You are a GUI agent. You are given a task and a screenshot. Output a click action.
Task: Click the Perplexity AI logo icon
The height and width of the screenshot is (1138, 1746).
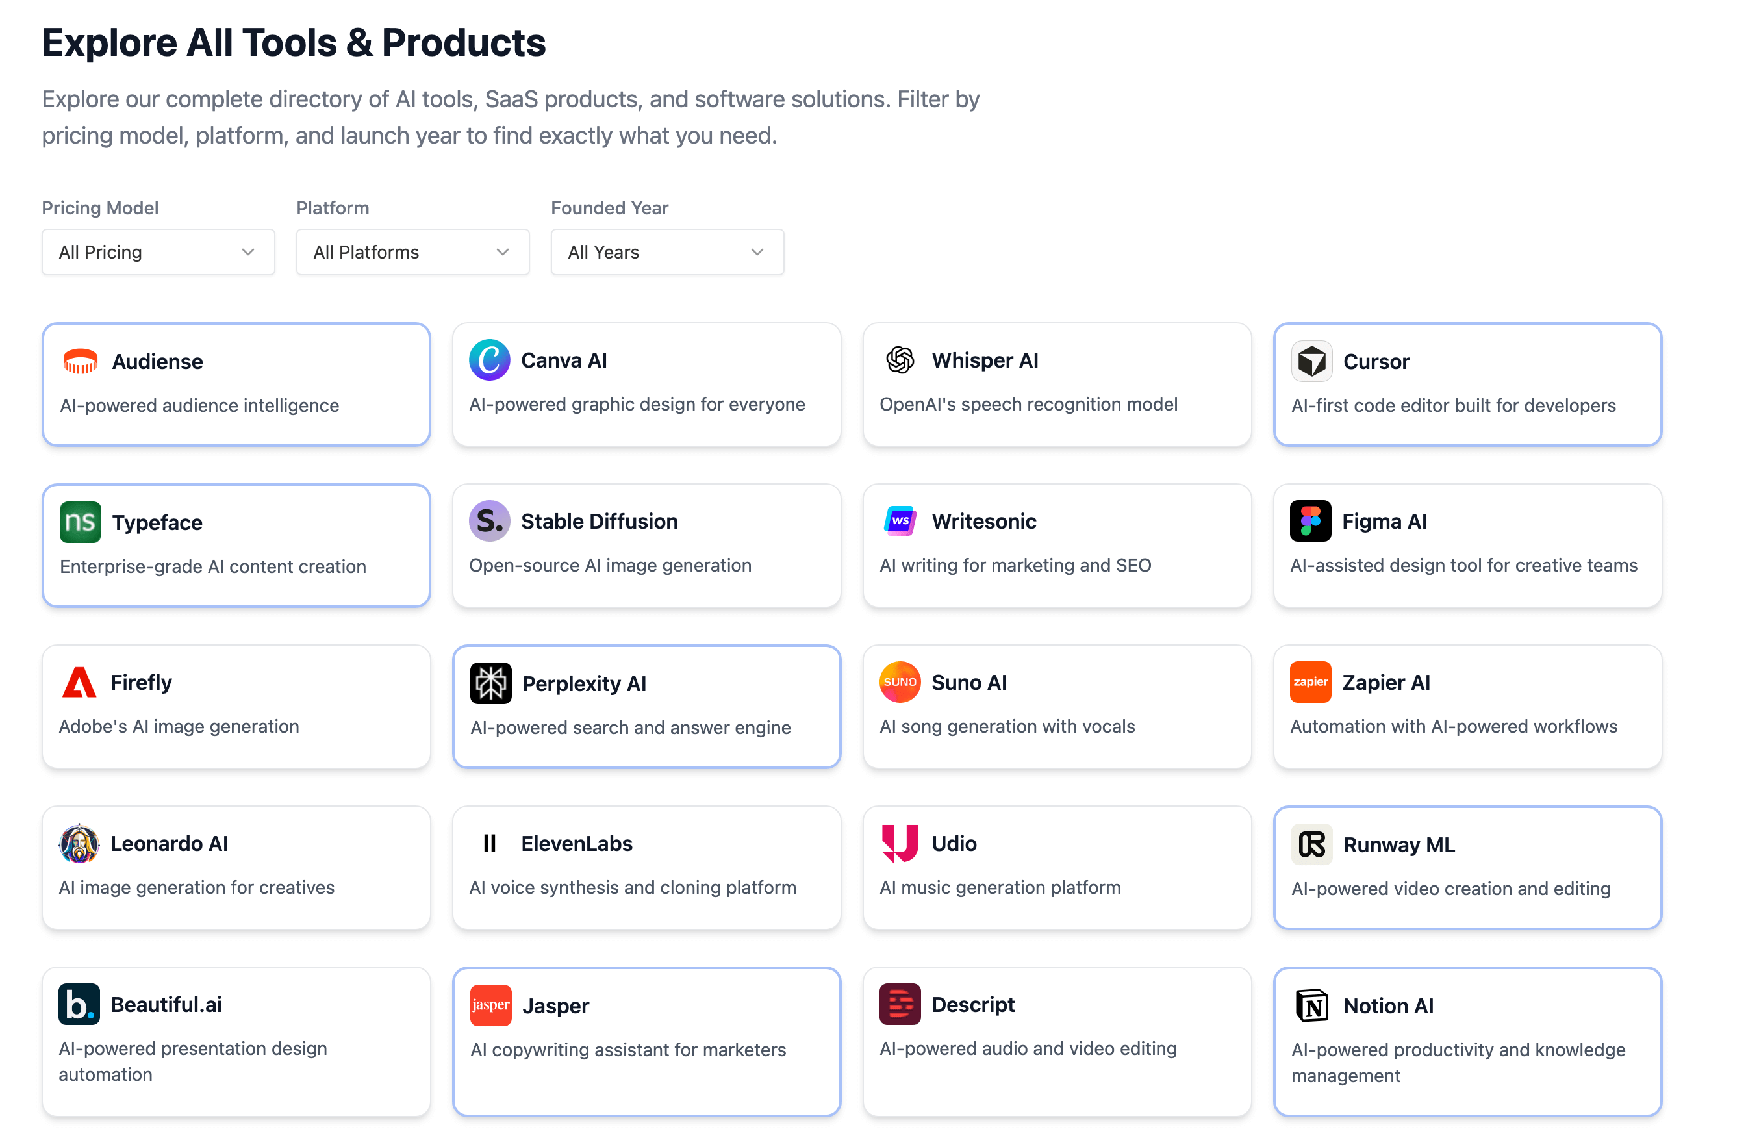click(x=491, y=683)
